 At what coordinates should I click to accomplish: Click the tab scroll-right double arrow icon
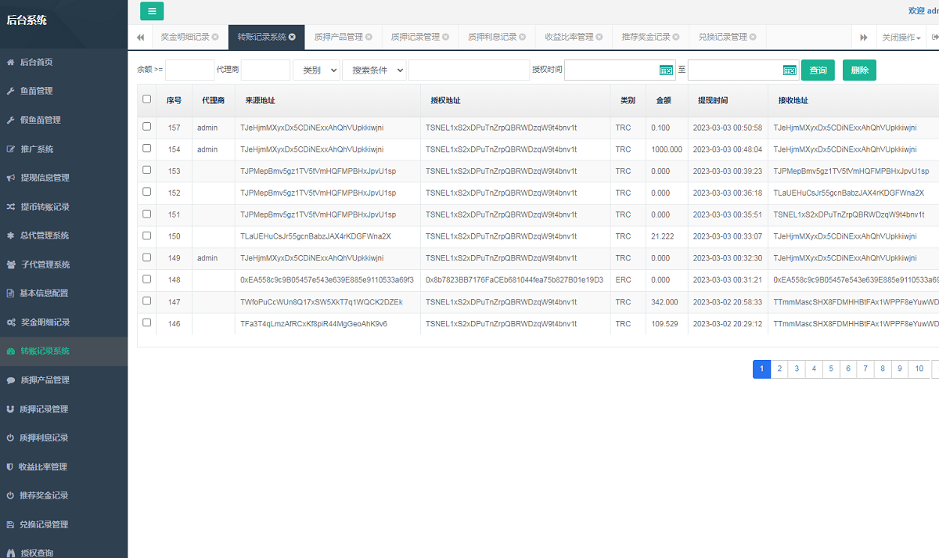(x=864, y=37)
